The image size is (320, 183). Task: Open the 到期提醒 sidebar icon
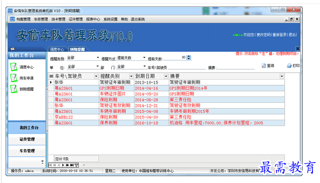[14, 89]
